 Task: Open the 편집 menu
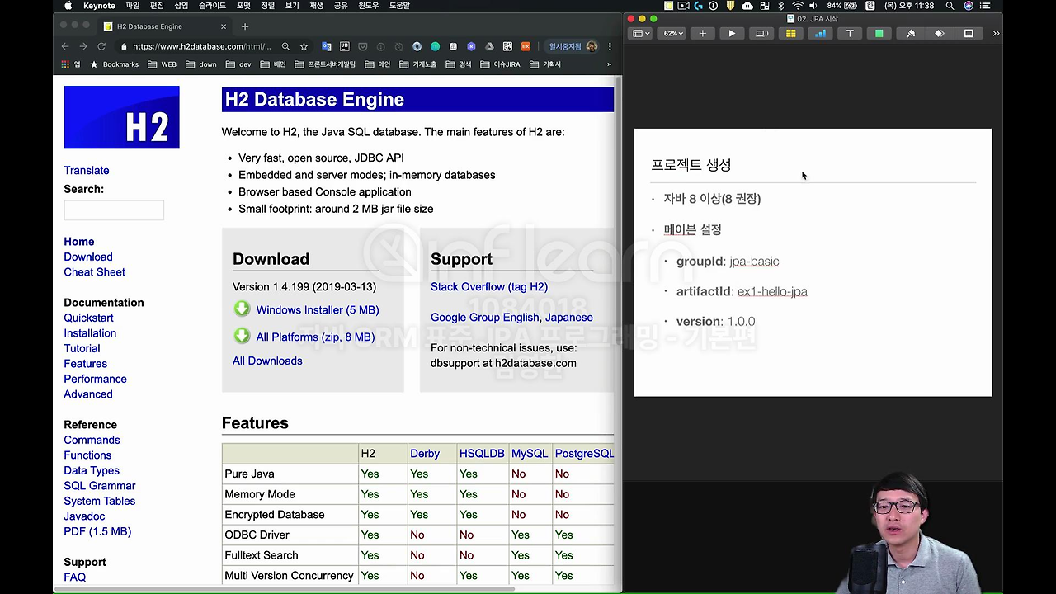tap(157, 6)
